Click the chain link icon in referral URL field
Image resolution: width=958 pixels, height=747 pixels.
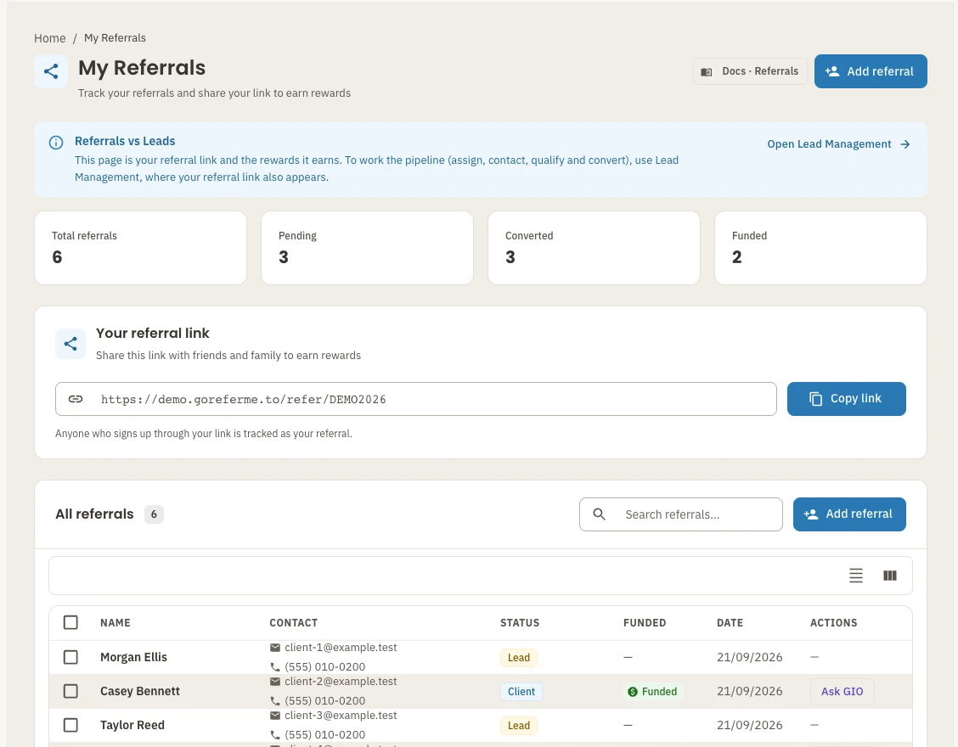click(x=75, y=399)
